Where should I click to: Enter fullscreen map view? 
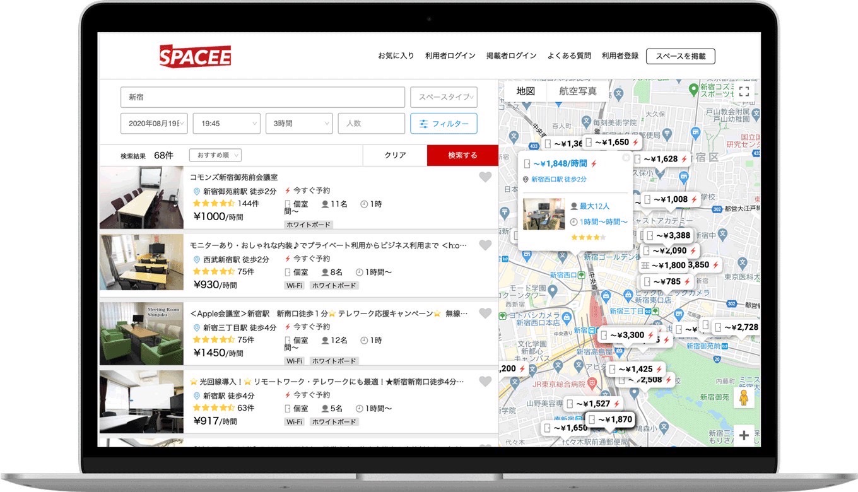tap(744, 91)
